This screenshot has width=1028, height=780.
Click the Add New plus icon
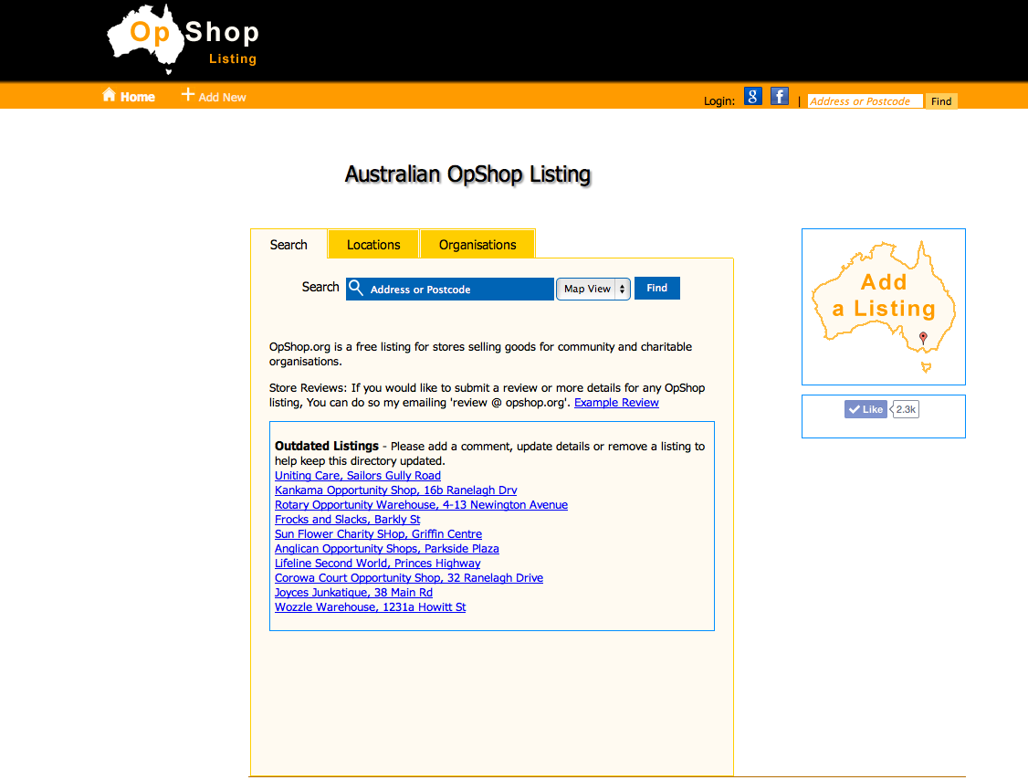188,95
